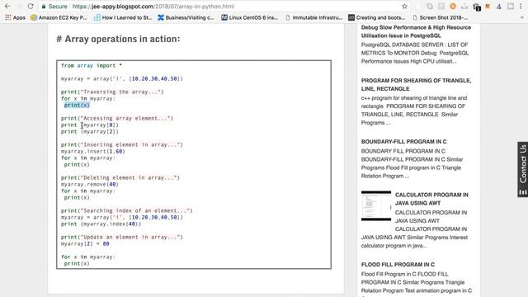Screen dimensions: 528x297
Task: Open the Business/Visiting c... bookmark
Action: tap(186, 17)
